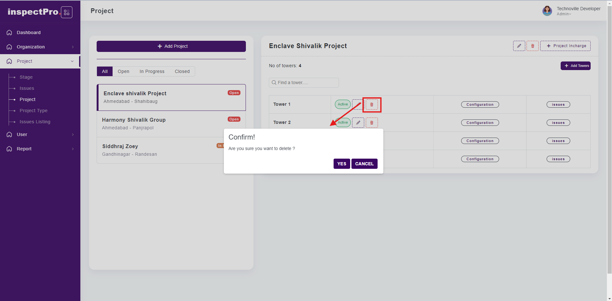Click the user avatar in top bar
Viewport: 612px width, 301px height.
pyautogui.click(x=547, y=11)
